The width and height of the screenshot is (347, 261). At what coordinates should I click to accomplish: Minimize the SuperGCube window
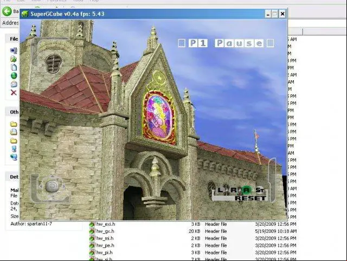[268, 14]
